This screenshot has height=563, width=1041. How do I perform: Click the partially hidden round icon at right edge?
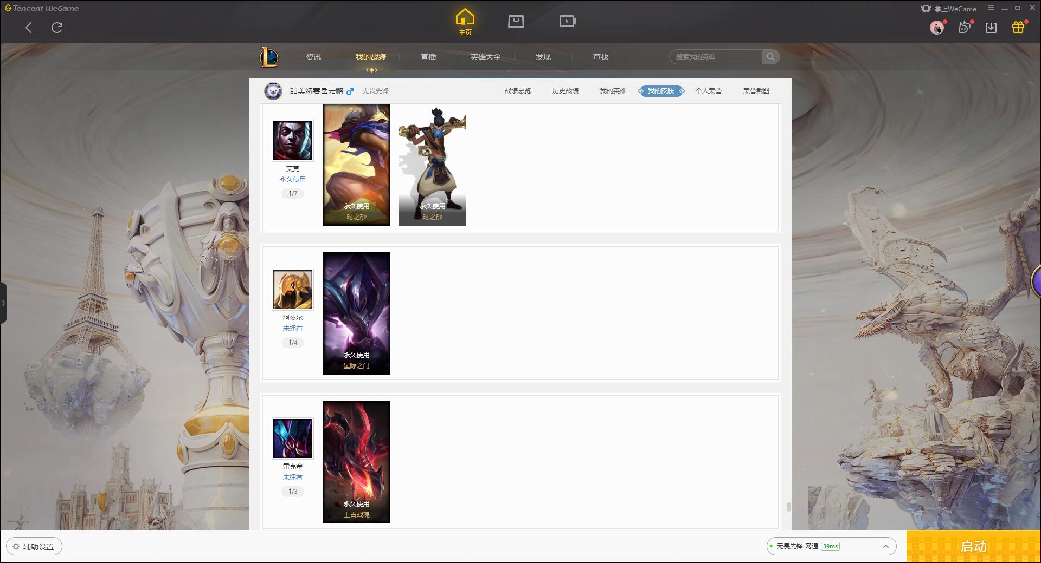point(1036,281)
